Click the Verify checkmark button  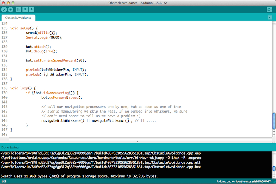4,9
